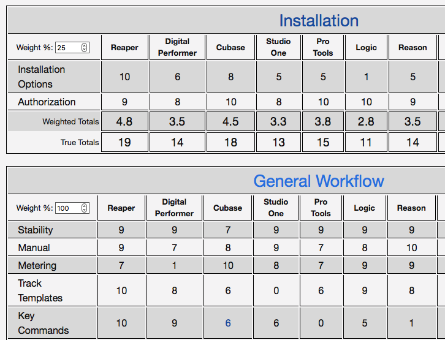Select Pro Tools header in Installation table
The height and width of the screenshot is (340, 445).
(323, 48)
